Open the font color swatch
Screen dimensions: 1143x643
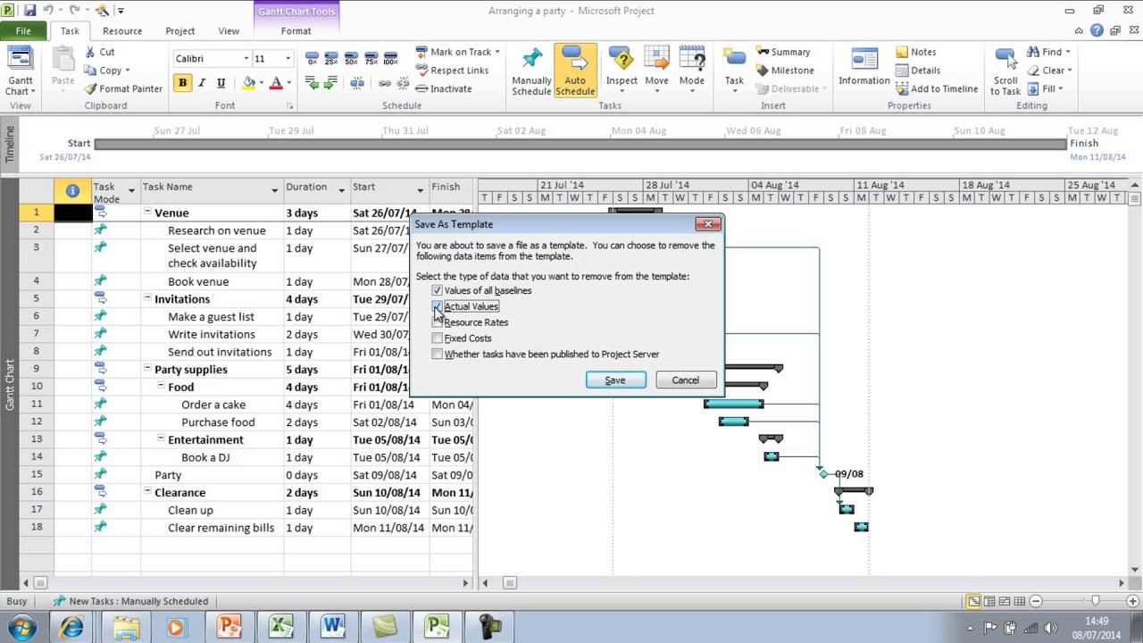(x=276, y=83)
